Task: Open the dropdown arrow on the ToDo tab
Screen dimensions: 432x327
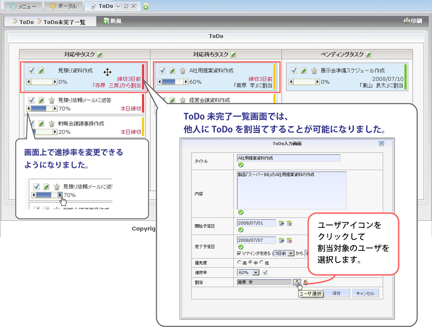Action: [x=118, y=6]
